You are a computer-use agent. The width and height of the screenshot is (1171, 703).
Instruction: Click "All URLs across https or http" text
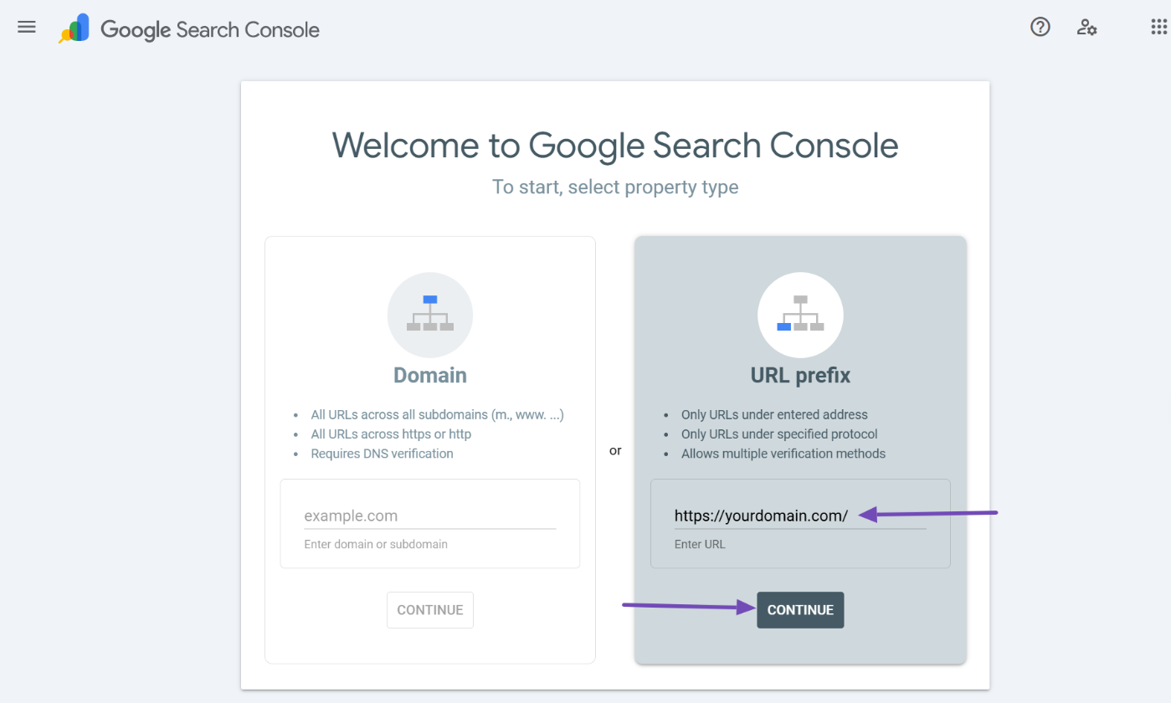(391, 434)
